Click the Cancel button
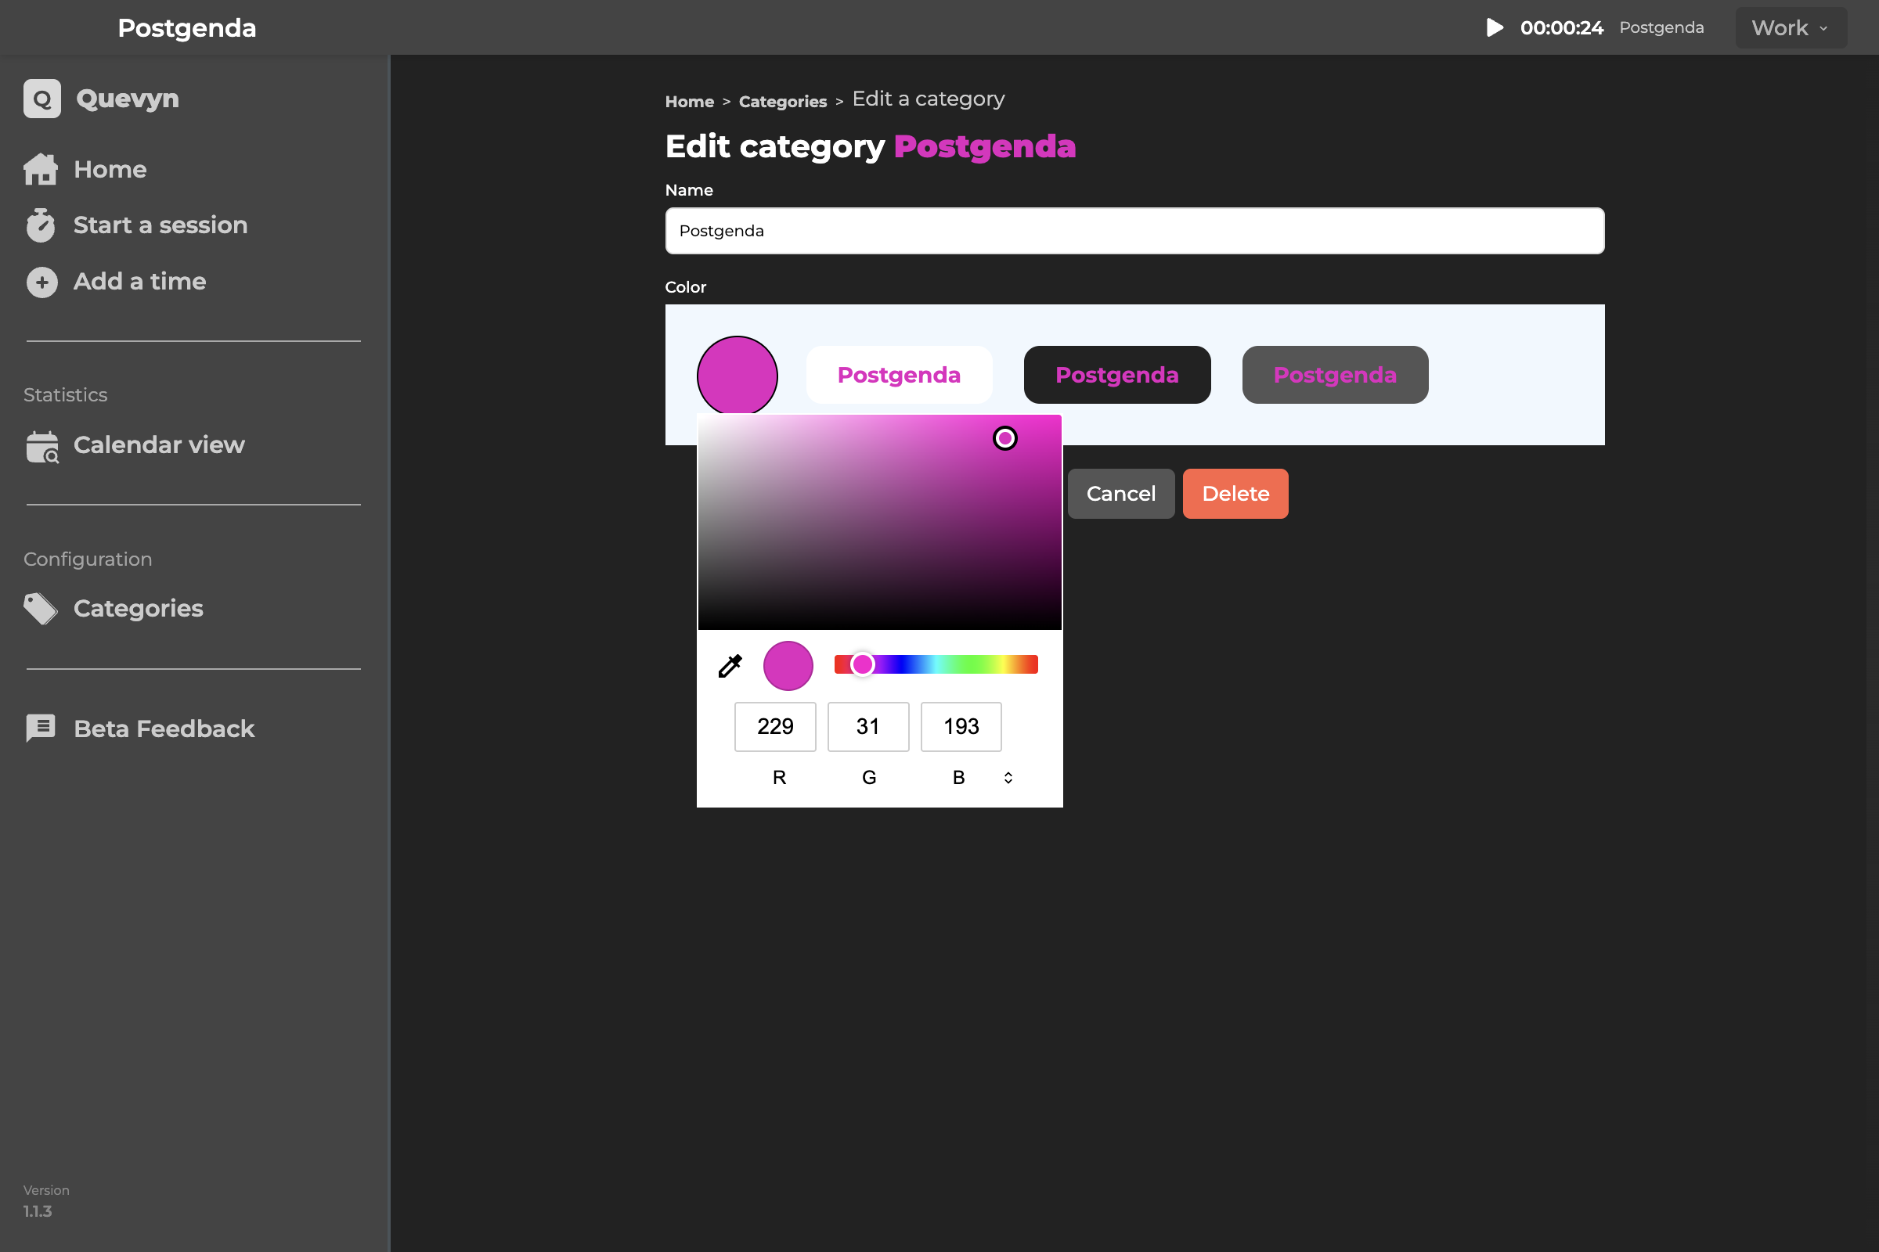Image resolution: width=1879 pixels, height=1252 pixels. coord(1121,494)
